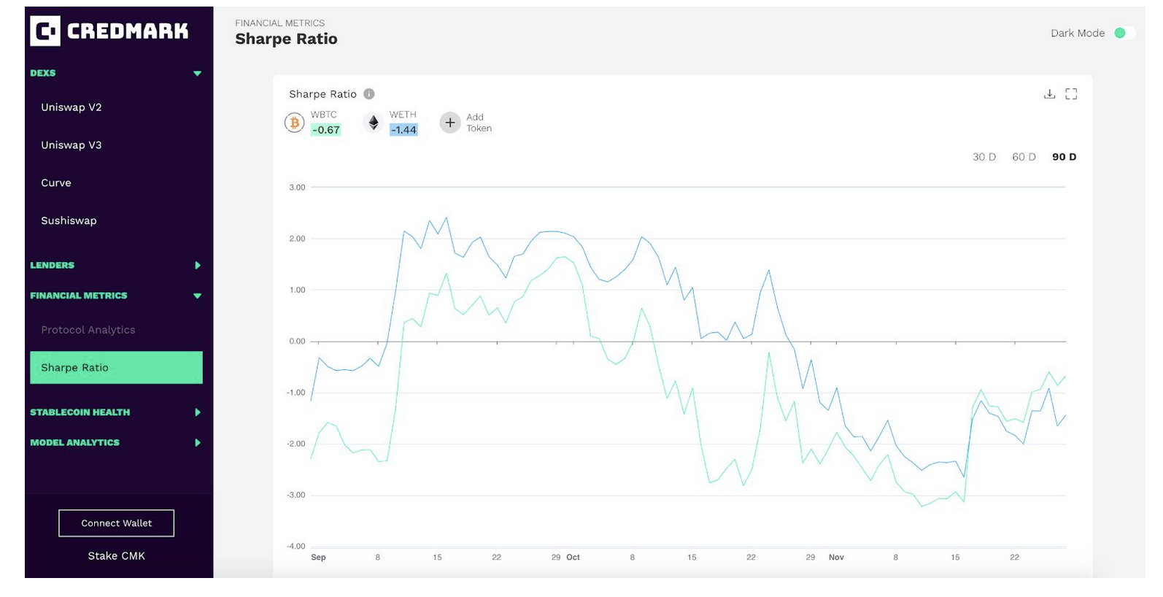Expand the MODEL ANALYTICS section
The image size is (1163, 597).
197,443
